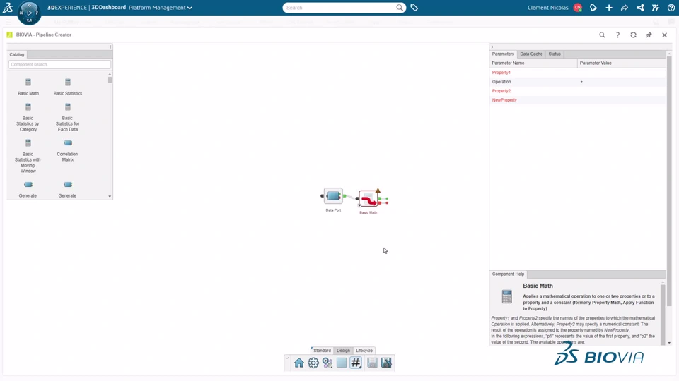Screen dimensions: 679x381
Task: Click the Share arrow icon in top bar
Action: coord(625,7)
